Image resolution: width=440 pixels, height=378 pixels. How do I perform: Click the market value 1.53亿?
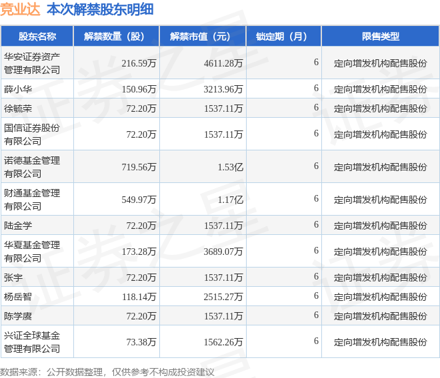(231, 167)
